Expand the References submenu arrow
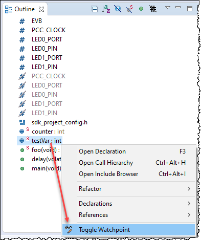This screenshot has height=240, width=201. [x=189, y=215]
